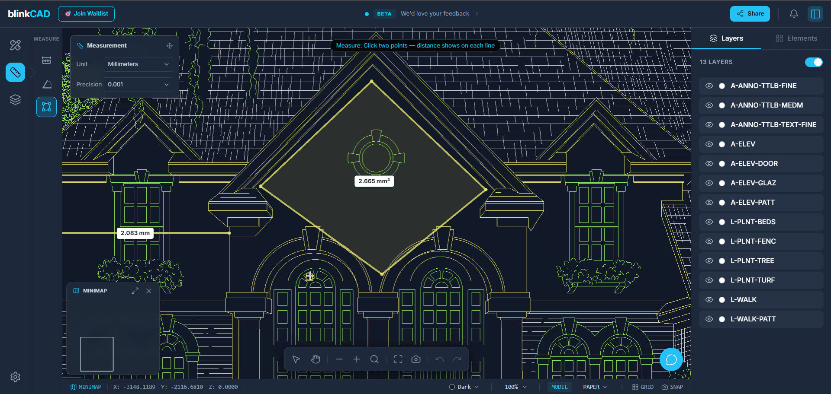Select the area measure tool
831x394 pixels.
pyautogui.click(x=46, y=107)
